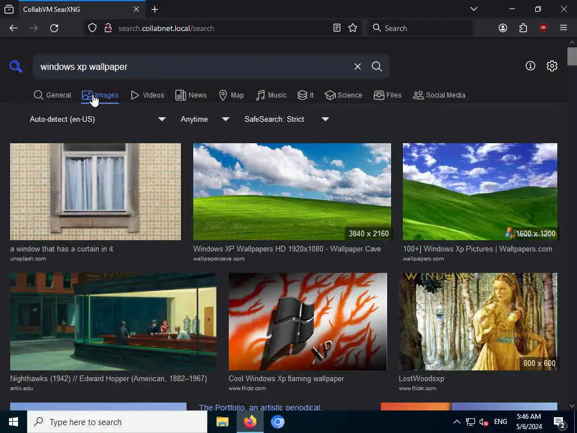Open the SafeSearch: Strict dropdown
The width and height of the screenshot is (577, 433).
tap(287, 119)
